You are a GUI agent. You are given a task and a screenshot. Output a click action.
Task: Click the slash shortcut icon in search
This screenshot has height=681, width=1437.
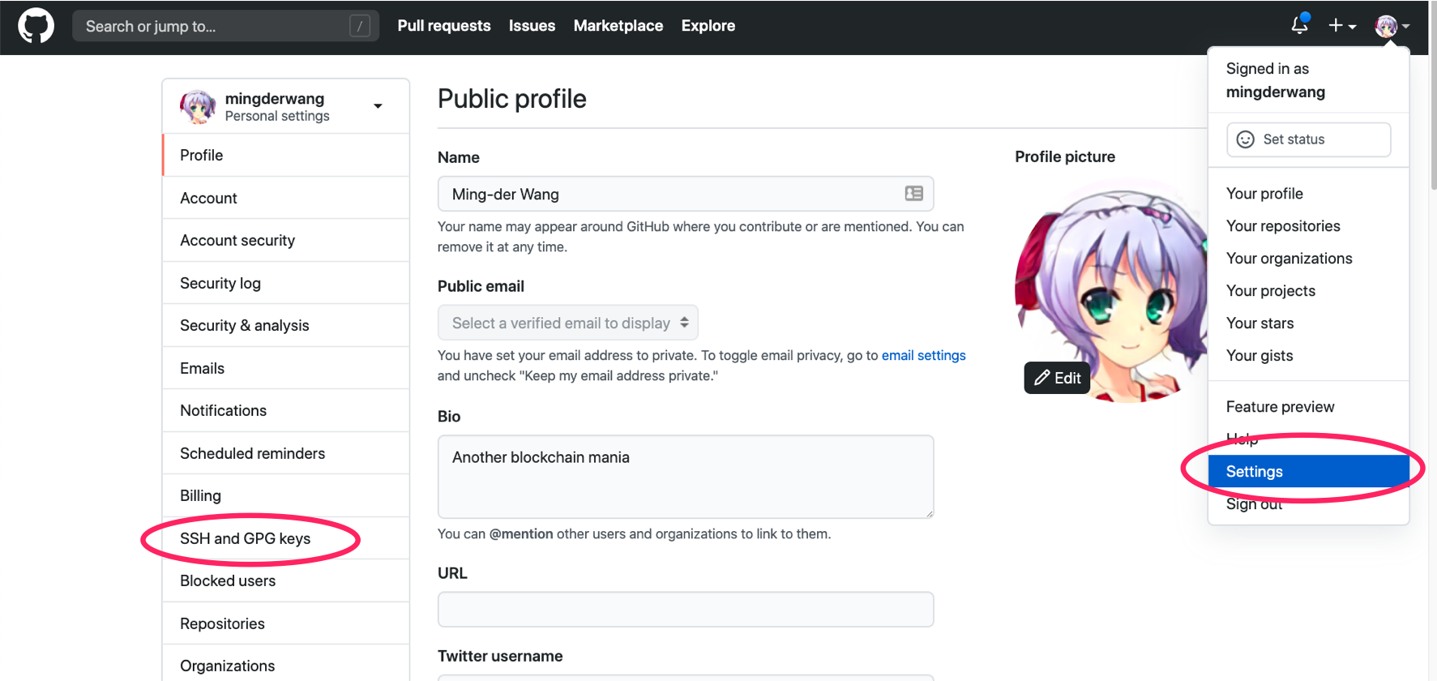360,26
